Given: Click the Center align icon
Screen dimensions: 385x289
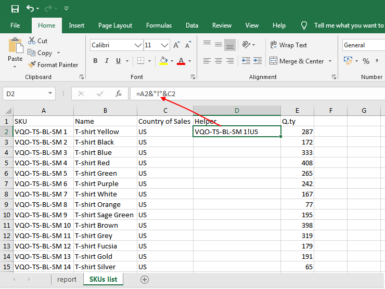Looking at the screenshot, I should point(218,61).
